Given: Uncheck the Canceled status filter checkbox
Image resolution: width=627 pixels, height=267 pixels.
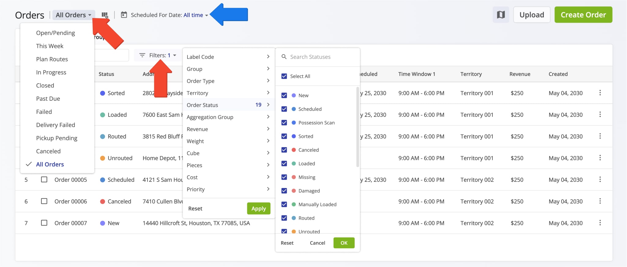Looking at the screenshot, I should pyautogui.click(x=284, y=150).
